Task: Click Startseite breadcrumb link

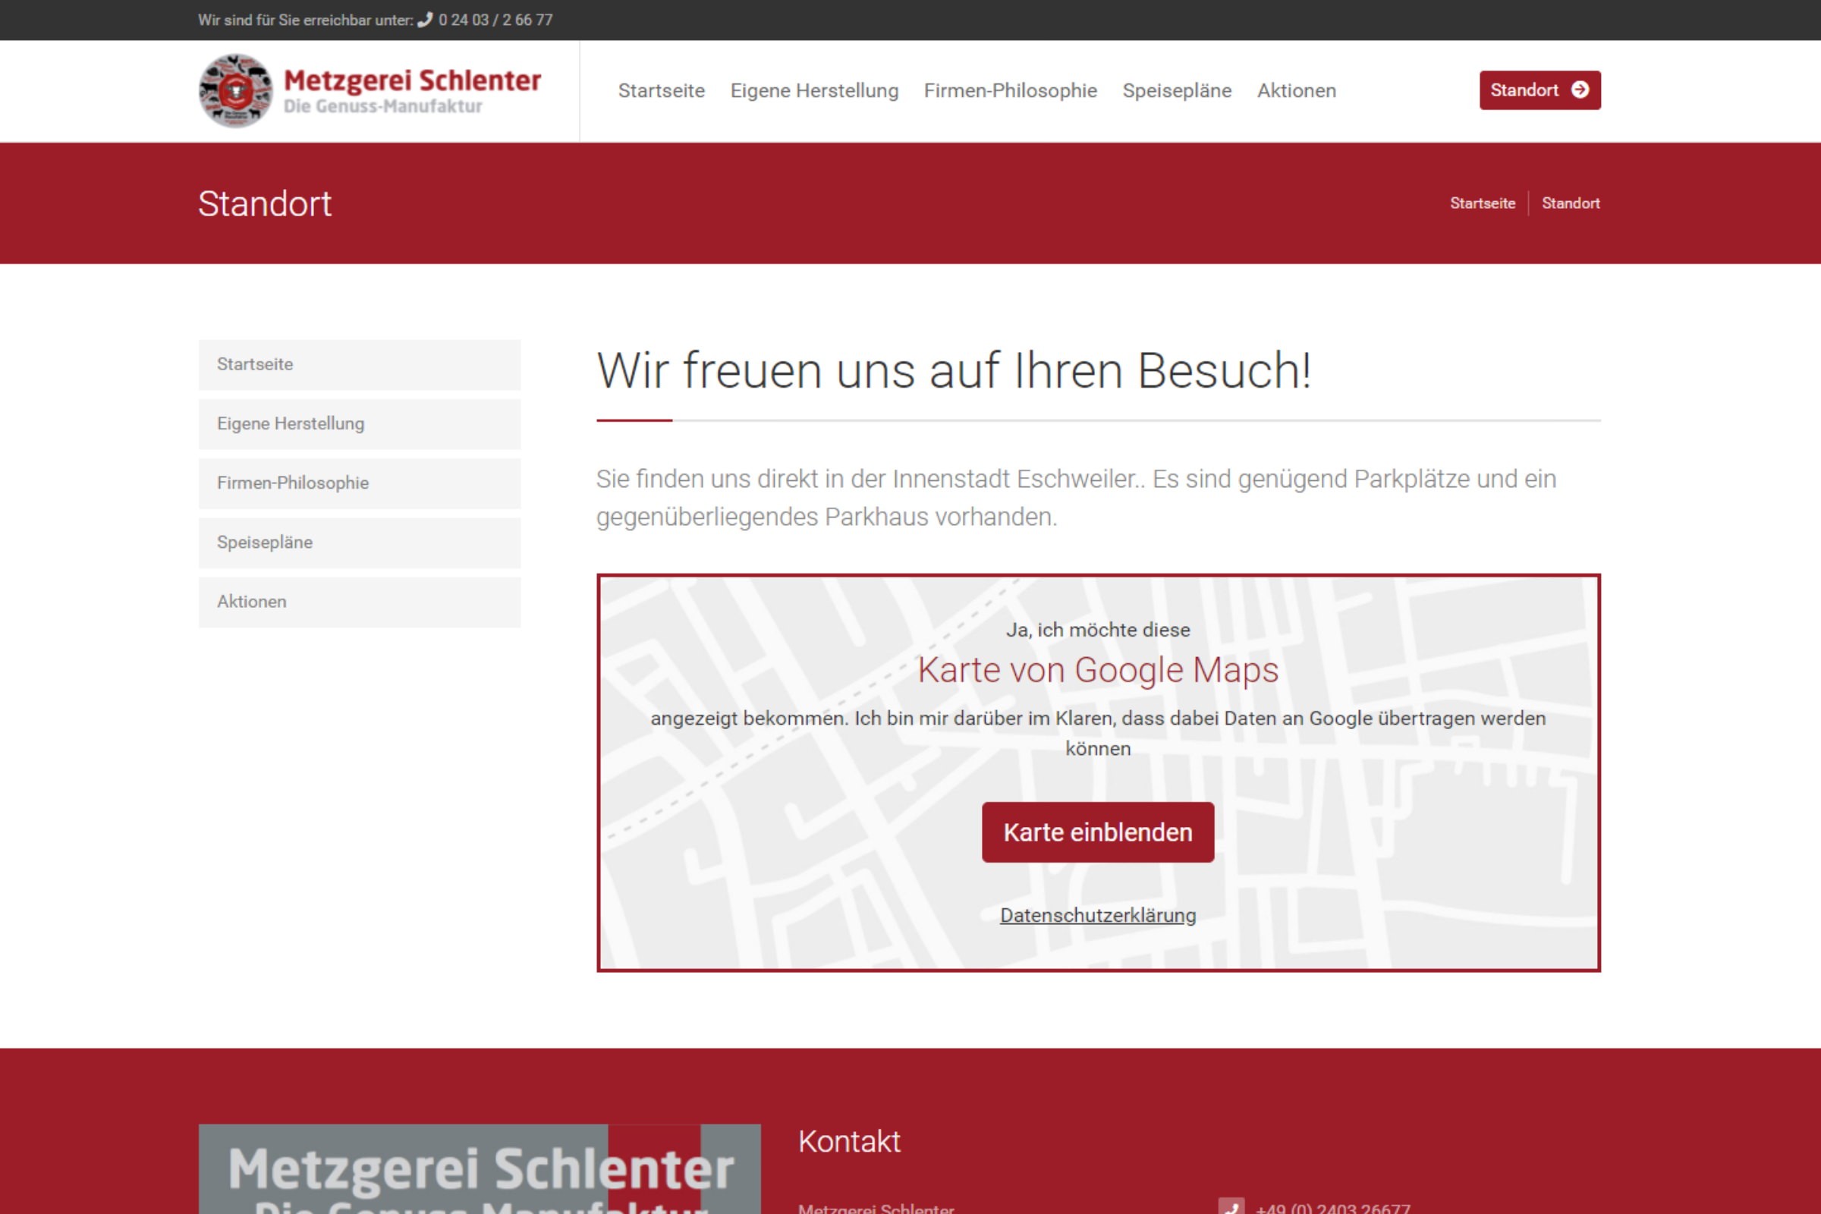Action: coord(1482,203)
